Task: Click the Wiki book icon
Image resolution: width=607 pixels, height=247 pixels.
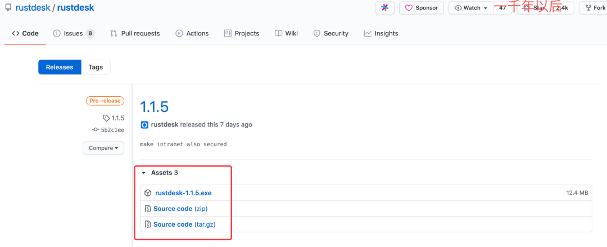Action: [x=278, y=33]
